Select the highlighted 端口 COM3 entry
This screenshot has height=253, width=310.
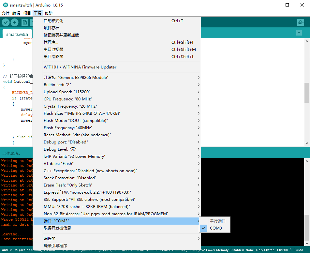pos(117,221)
